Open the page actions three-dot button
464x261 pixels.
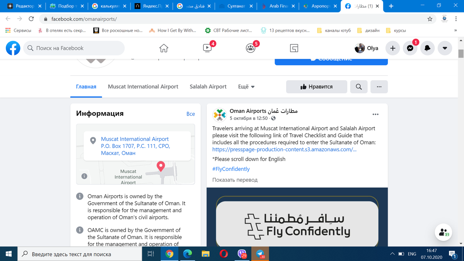coord(379,87)
